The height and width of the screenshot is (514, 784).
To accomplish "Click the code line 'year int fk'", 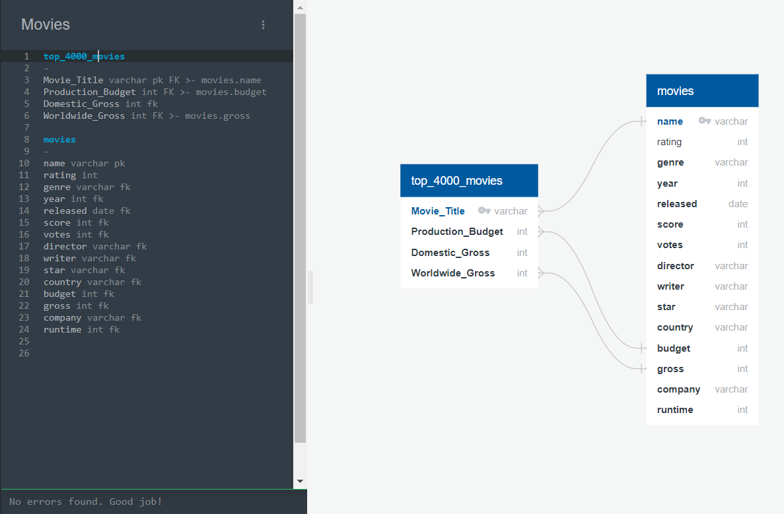I will [x=73, y=199].
